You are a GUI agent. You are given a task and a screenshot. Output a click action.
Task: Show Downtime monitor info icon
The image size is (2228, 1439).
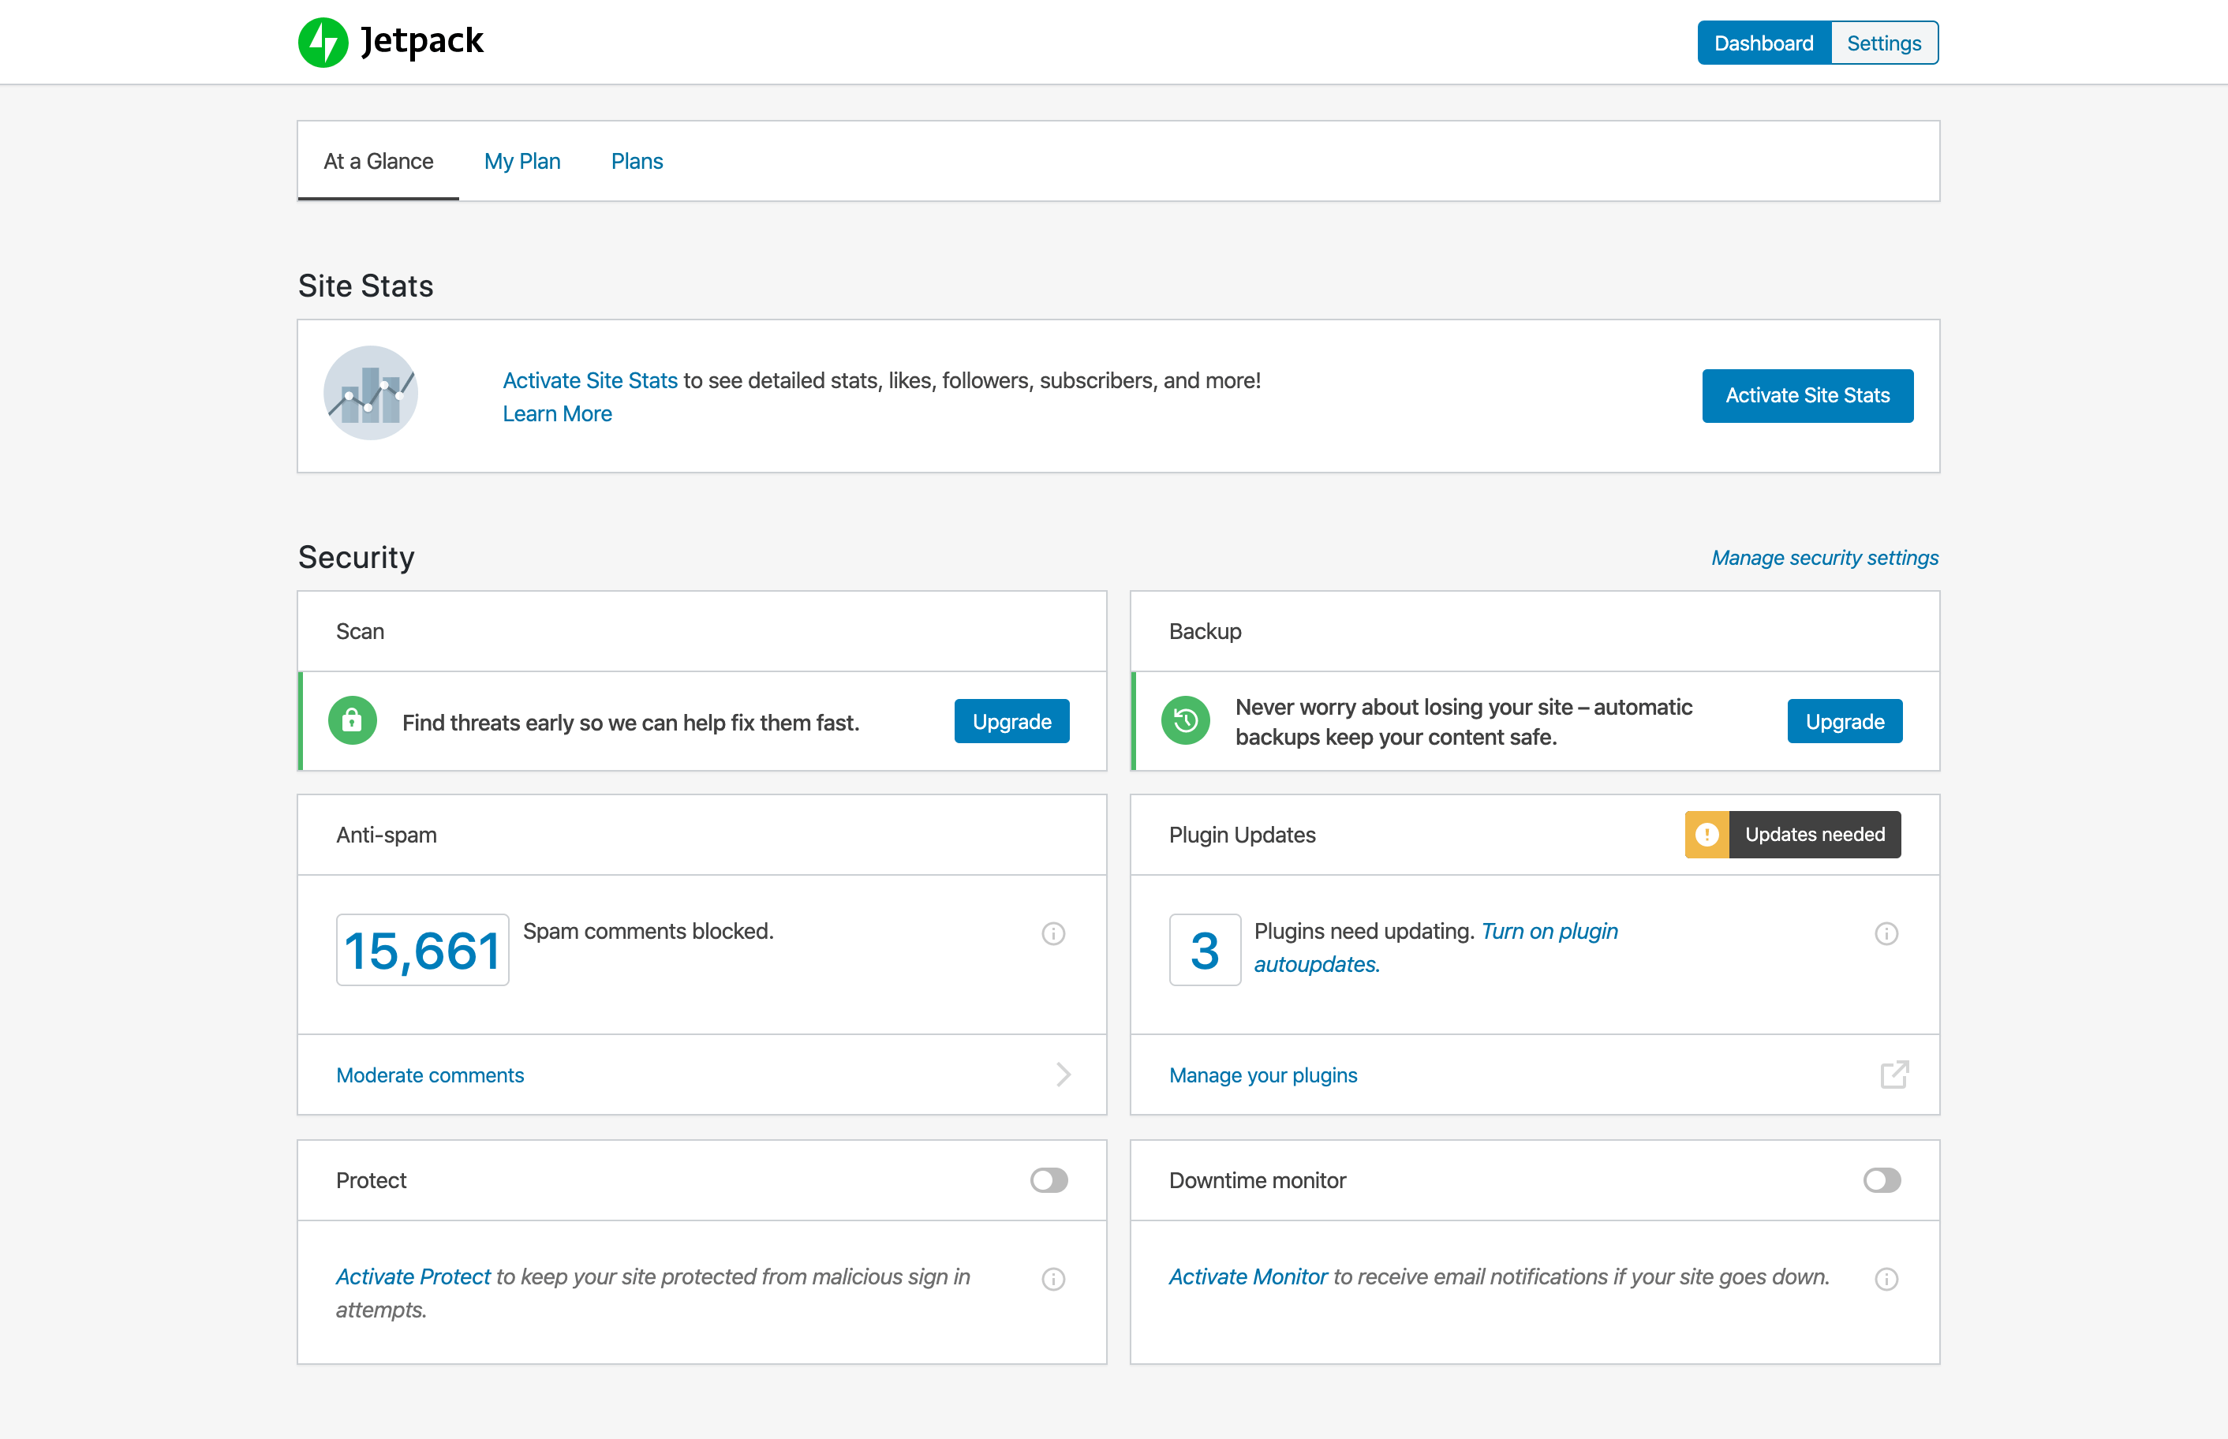tap(1886, 1278)
